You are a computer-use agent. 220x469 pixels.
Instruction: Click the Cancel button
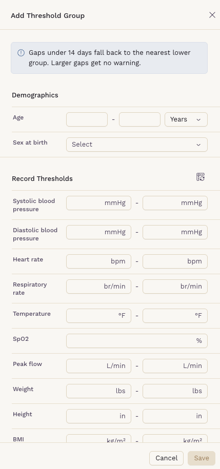click(x=167, y=458)
